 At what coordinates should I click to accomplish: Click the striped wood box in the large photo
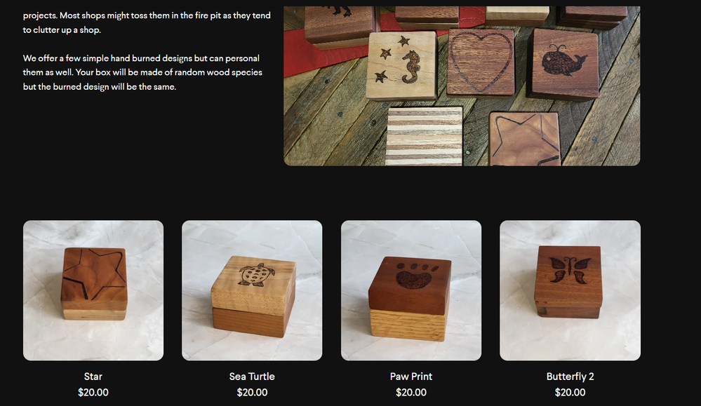pos(425,136)
